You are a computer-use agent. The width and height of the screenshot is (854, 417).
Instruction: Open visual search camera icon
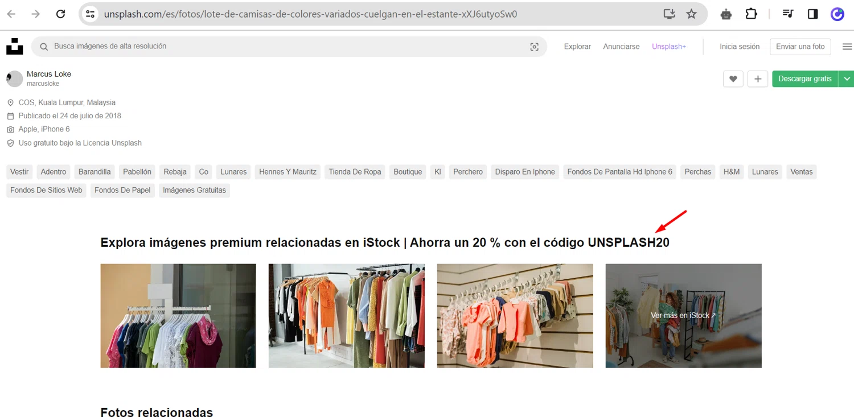(x=534, y=47)
